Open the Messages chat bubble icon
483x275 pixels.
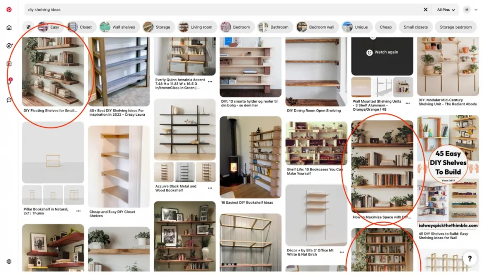(9, 100)
